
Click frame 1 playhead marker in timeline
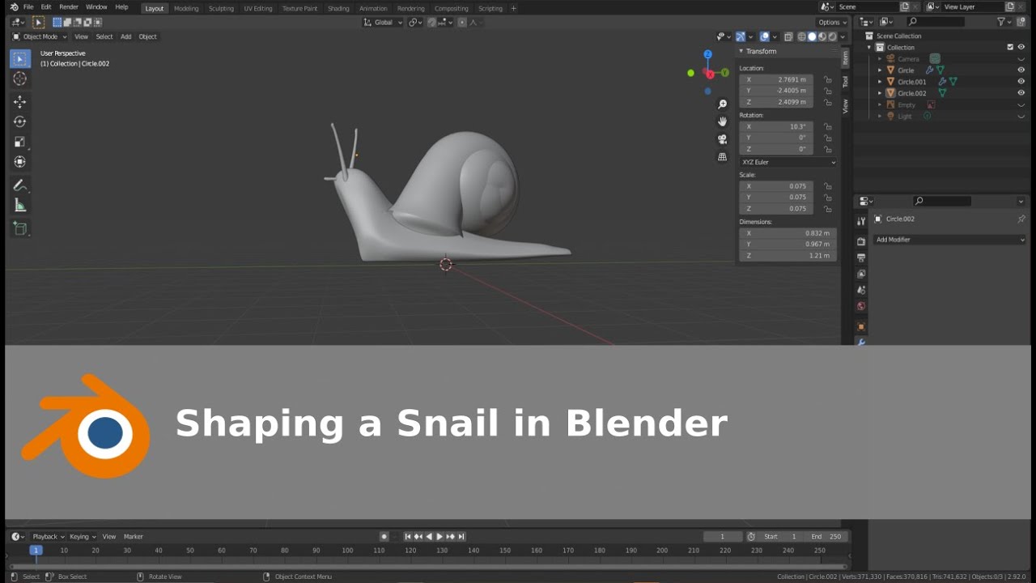(x=36, y=551)
